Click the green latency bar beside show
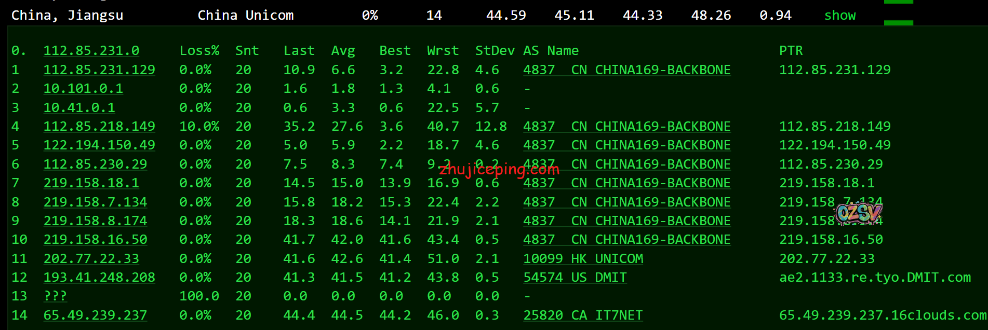The height and width of the screenshot is (330, 988). coord(898,23)
